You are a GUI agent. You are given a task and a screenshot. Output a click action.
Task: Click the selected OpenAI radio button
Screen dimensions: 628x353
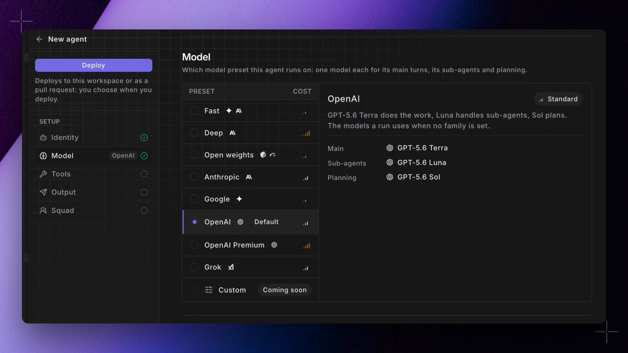194,222
